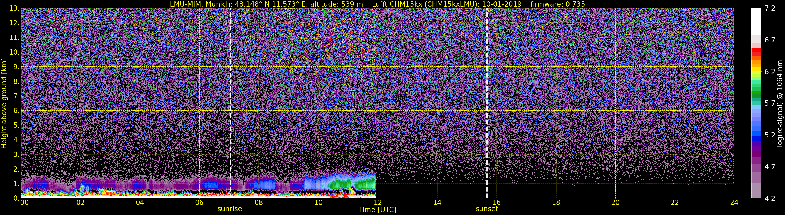Click the time tick label '10'

click(318, 203)
